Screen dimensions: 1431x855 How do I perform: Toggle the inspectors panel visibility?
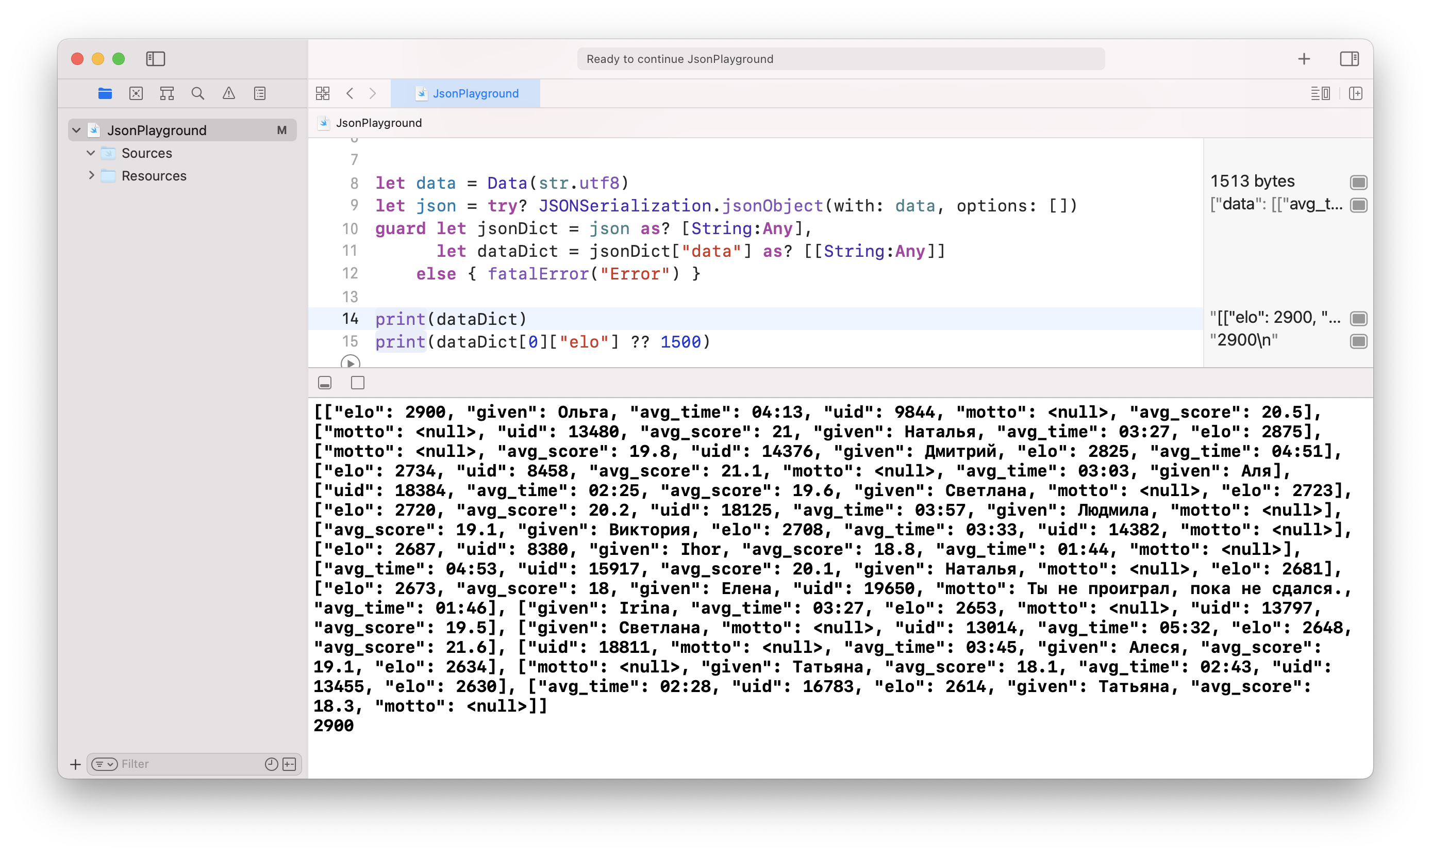(x=1349, y=59)
